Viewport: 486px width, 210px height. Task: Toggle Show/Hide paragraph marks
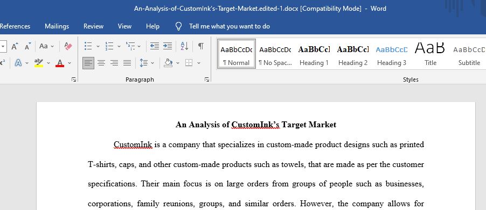click(x=201, y=46)
